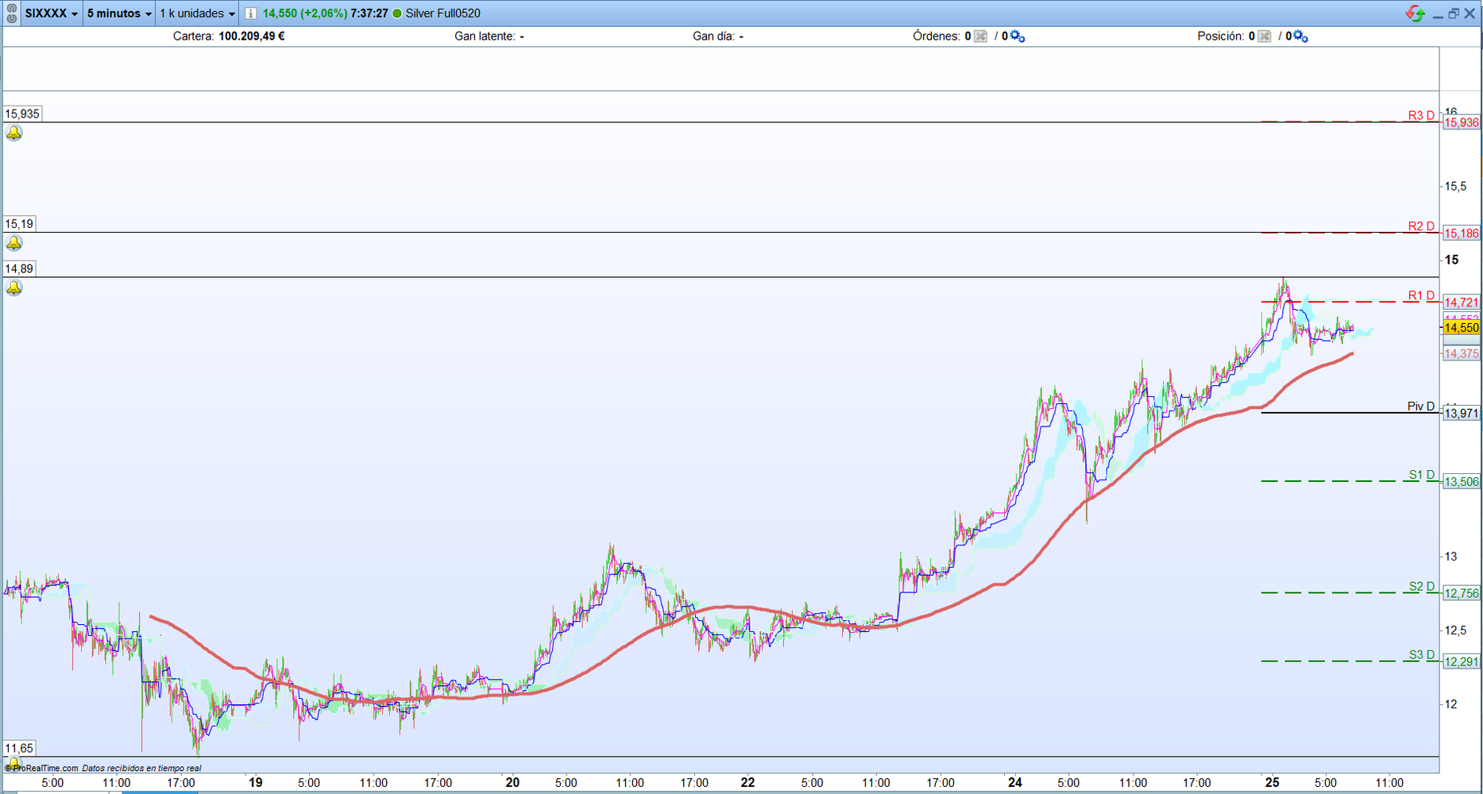Screen dimensions: 1483x794
Task: Expand the SIXXXX instrument dropdown
Action: (x=52, y=13)
